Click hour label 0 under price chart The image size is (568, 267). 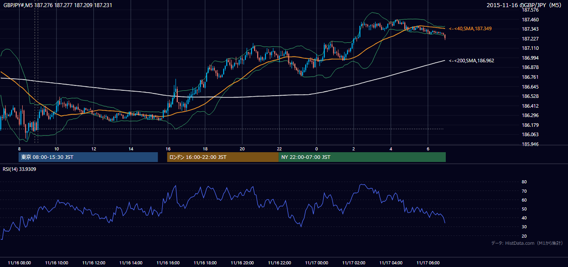(316, 149)
